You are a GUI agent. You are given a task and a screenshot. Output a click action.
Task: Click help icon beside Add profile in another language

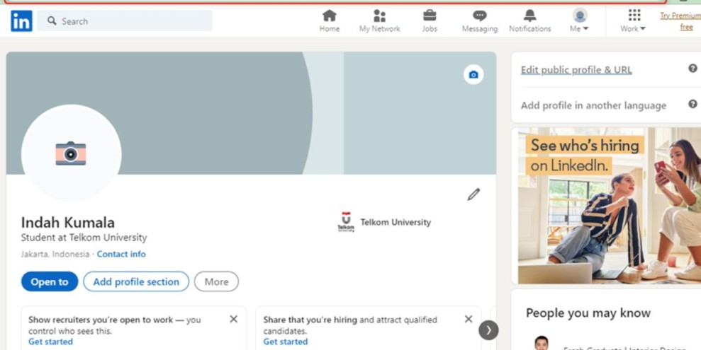click(692, 104)
